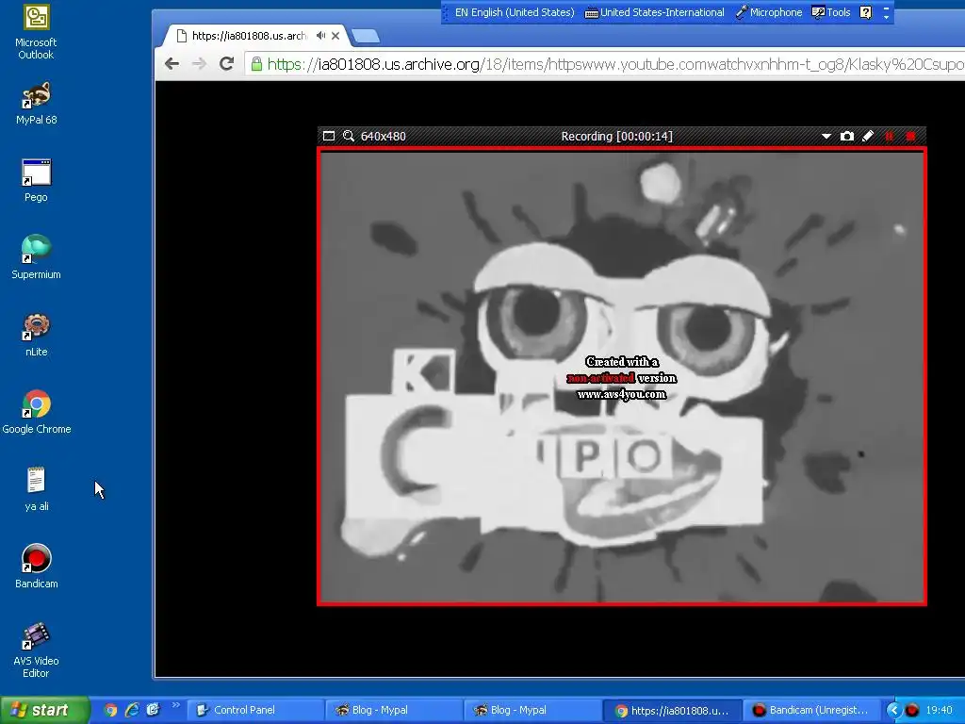Switch to the Chrome https://ia801808 taskbar button

(x=671, y=710)
